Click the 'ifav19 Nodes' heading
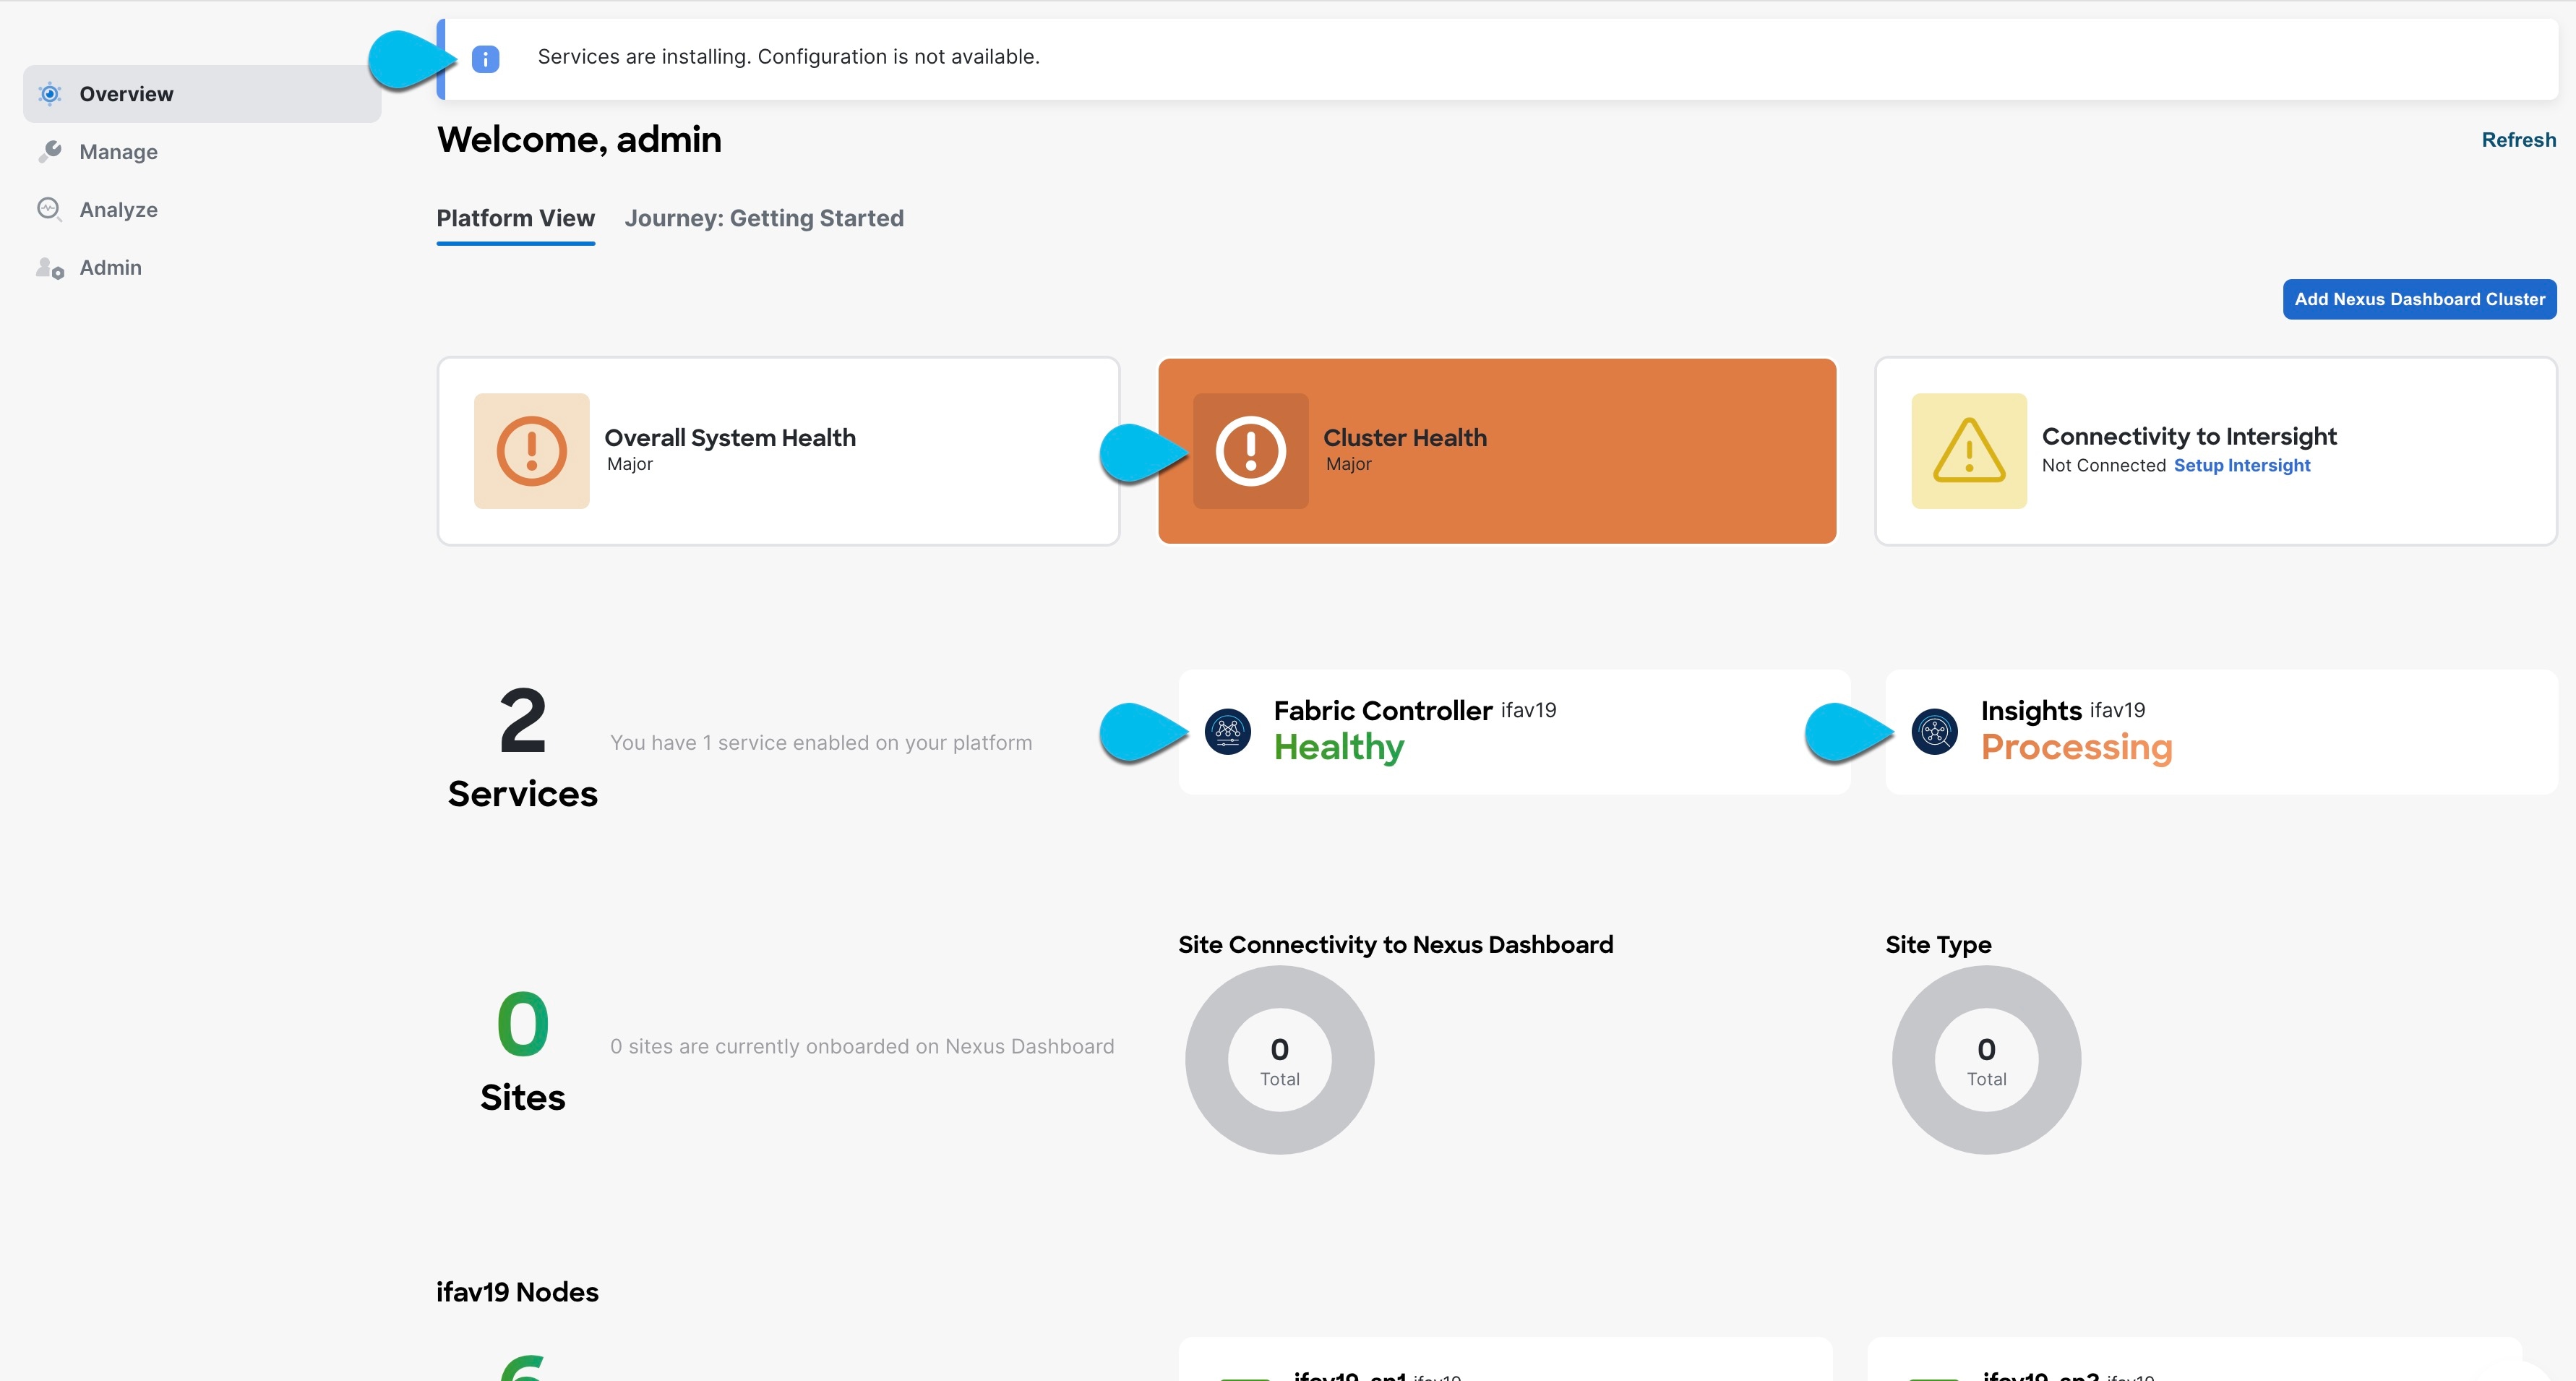 [517, 1292]
